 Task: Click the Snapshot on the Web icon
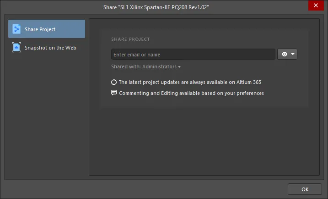16,47
